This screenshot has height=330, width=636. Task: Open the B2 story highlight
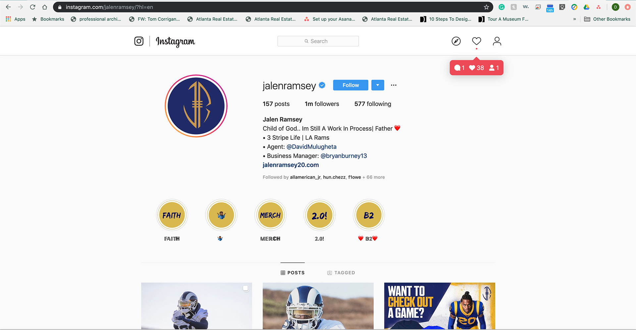click(x=369, y=215)
